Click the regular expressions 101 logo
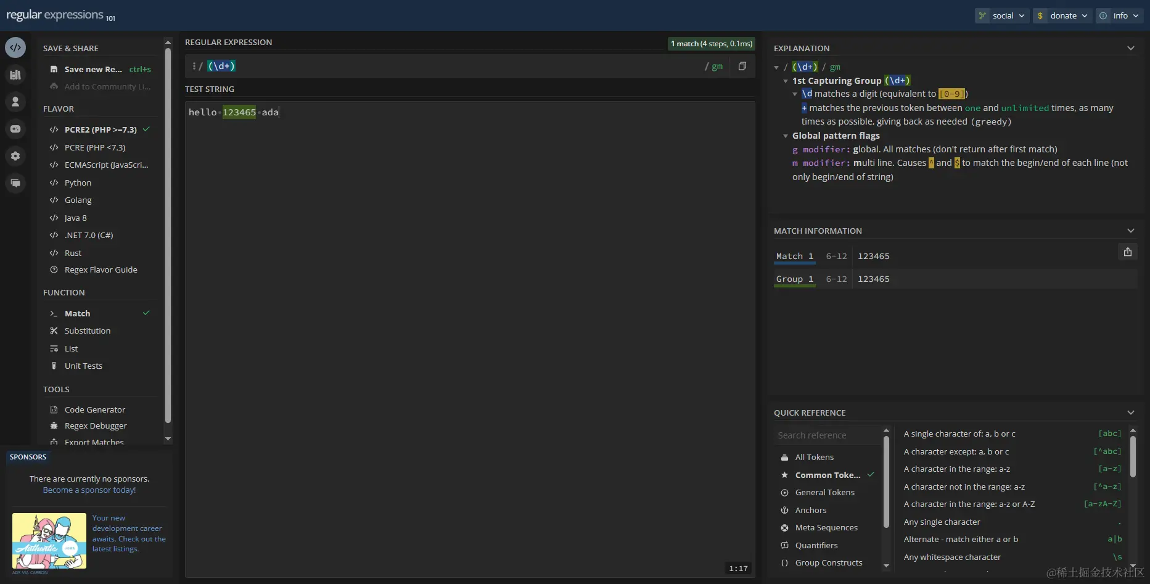1150x584 pixels. 60,15
